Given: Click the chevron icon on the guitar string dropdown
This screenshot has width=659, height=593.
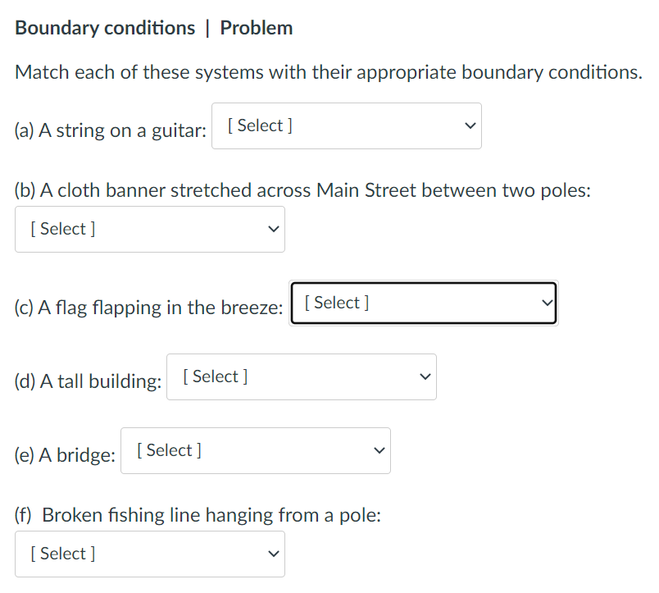Looking at the screenshot, I should point(470,125).
